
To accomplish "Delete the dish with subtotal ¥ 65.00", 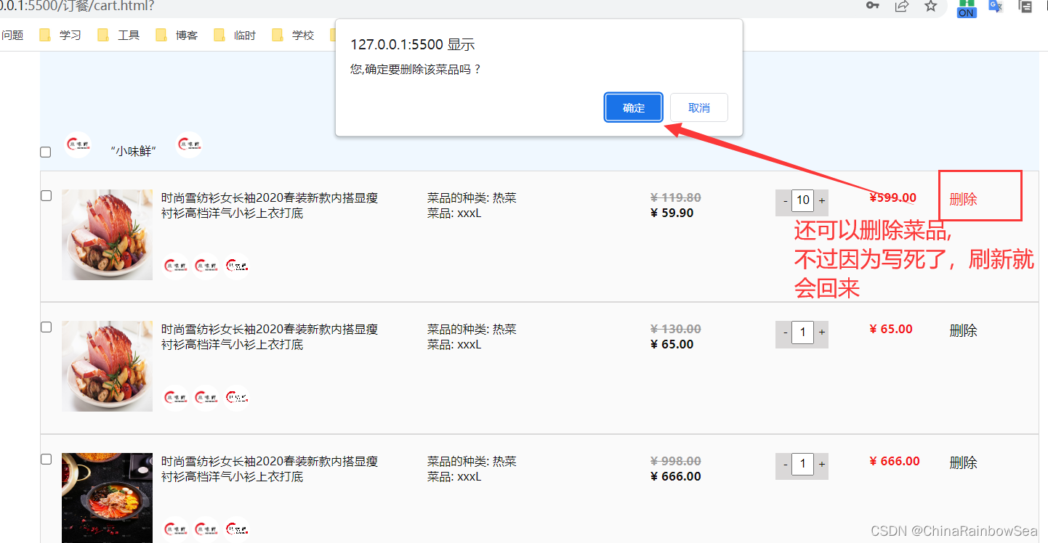I will point(963,330).
